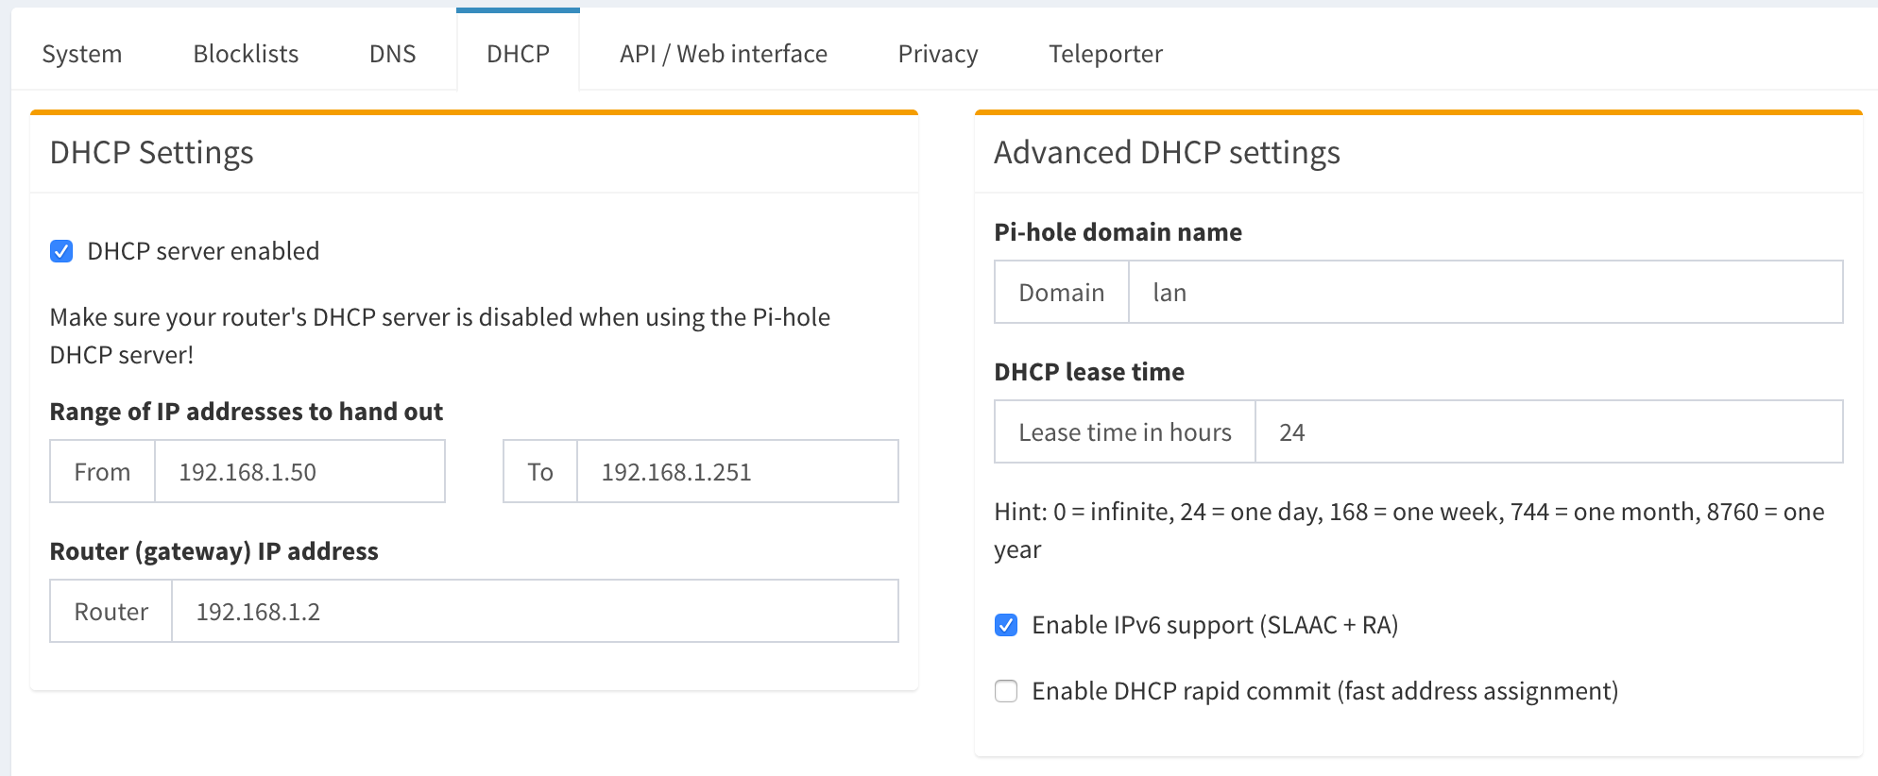Click the router DHCP warning text
This screenshot has height=776, width=1878.
coord(440,336)
